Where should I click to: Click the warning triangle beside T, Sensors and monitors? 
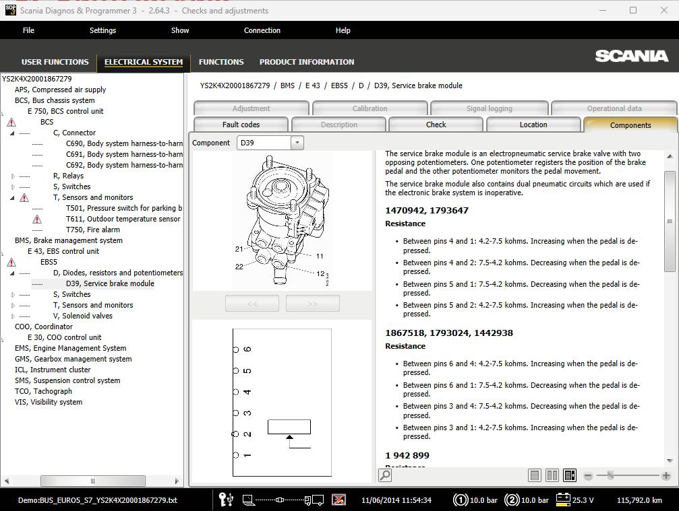click(24, 197)
